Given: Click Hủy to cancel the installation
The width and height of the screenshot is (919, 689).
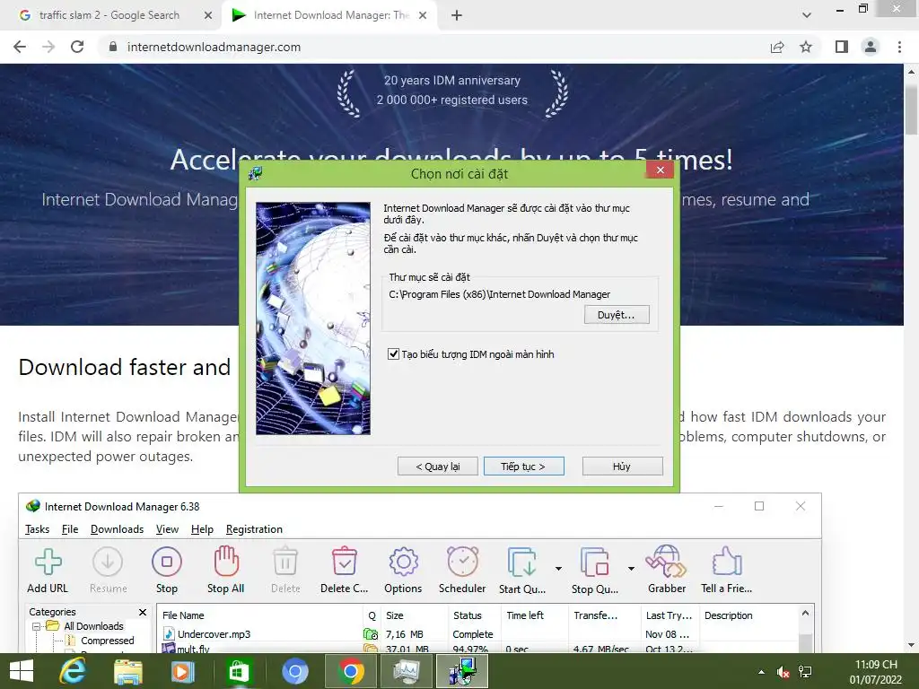Looking at the screenshot, I should 623,467.
